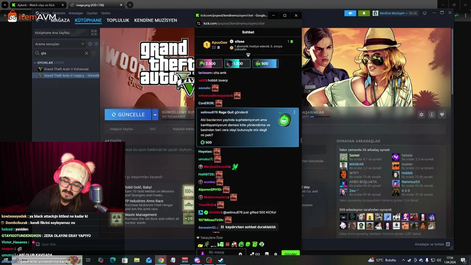Screen dimensions: 471x265
Task: Open game settings gear in Steam
Action: point(421,114)
